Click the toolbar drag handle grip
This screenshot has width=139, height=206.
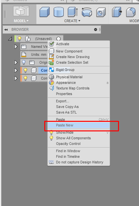(x=5, y=14)
